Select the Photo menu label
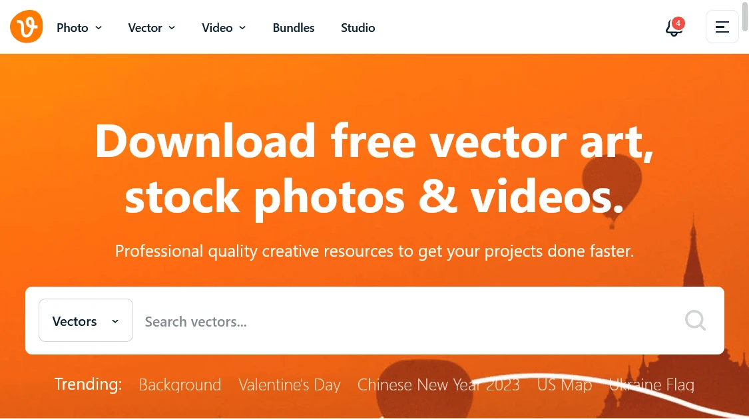This screenshot has width=749, height=419. (x=73, y=28)
